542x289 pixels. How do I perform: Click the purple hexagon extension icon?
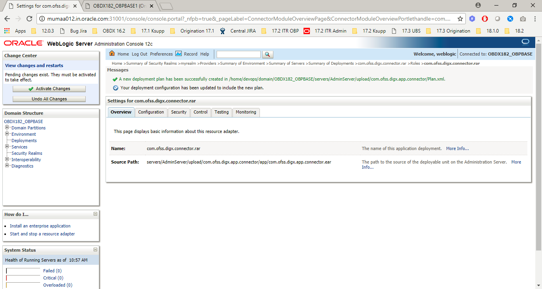point(472,19)
